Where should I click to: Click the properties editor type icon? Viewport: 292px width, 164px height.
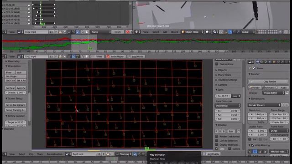[251, 62]
